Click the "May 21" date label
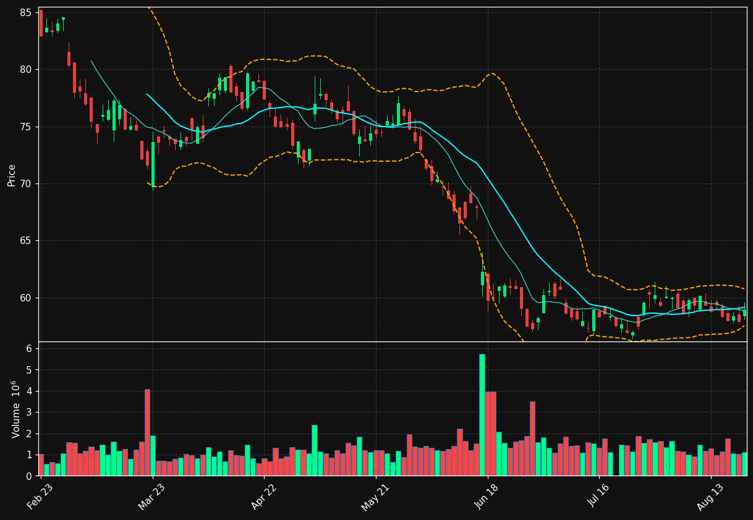 (x=375, y=498)
